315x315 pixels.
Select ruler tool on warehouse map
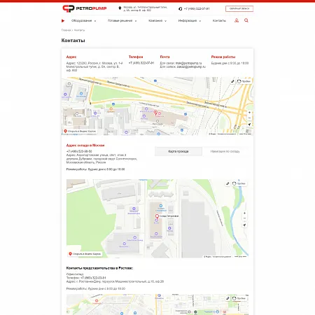[x=227, y=183]
